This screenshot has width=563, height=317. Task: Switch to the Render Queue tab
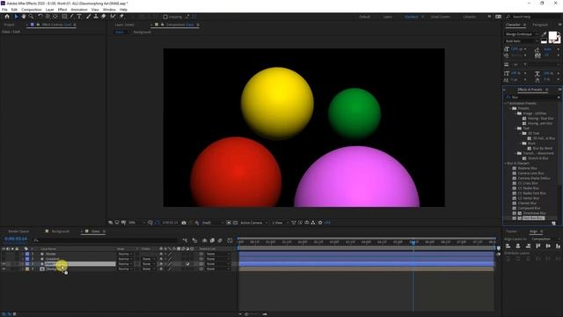coord(18,232)
